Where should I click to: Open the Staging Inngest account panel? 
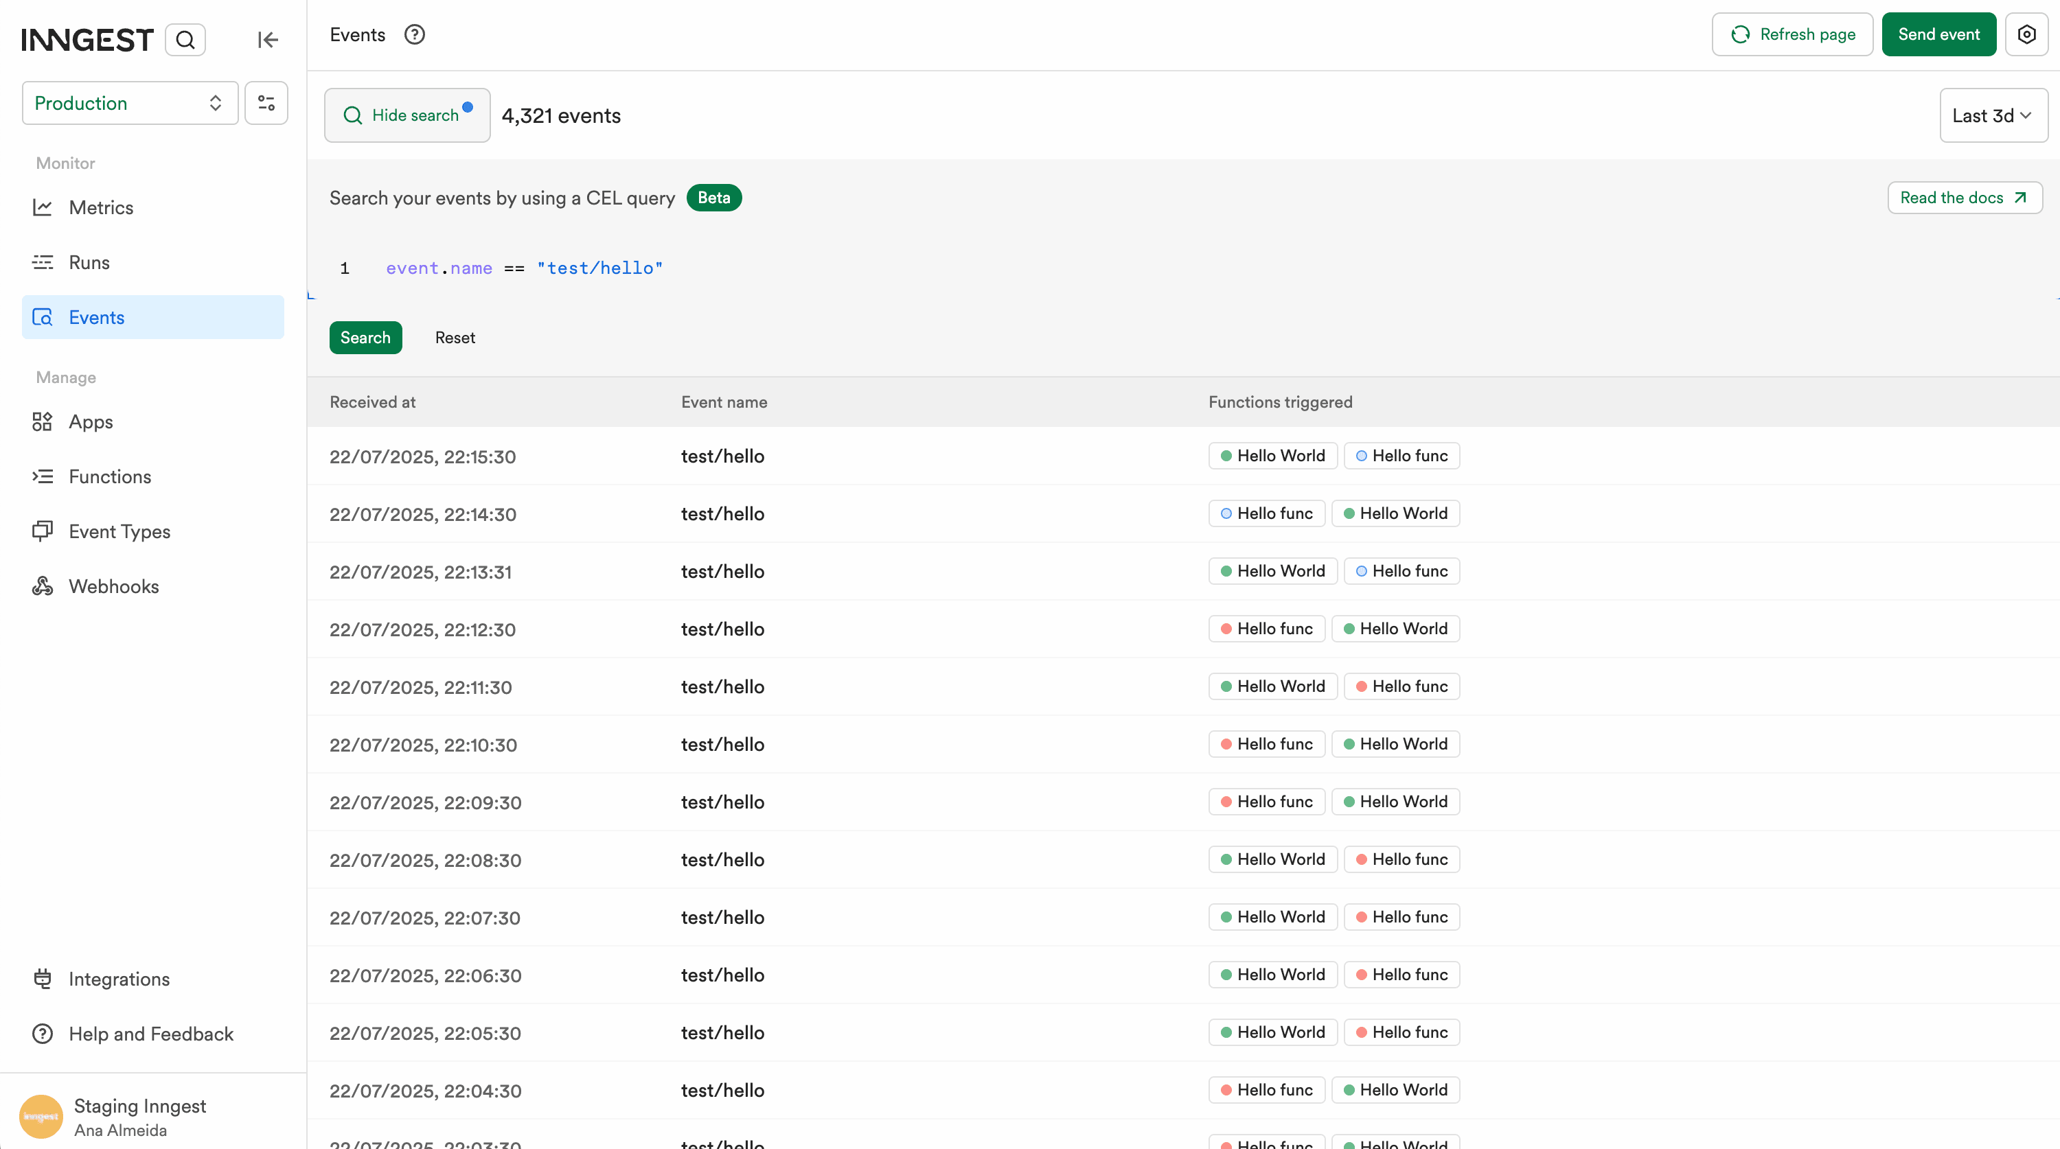pos(140,1116)
